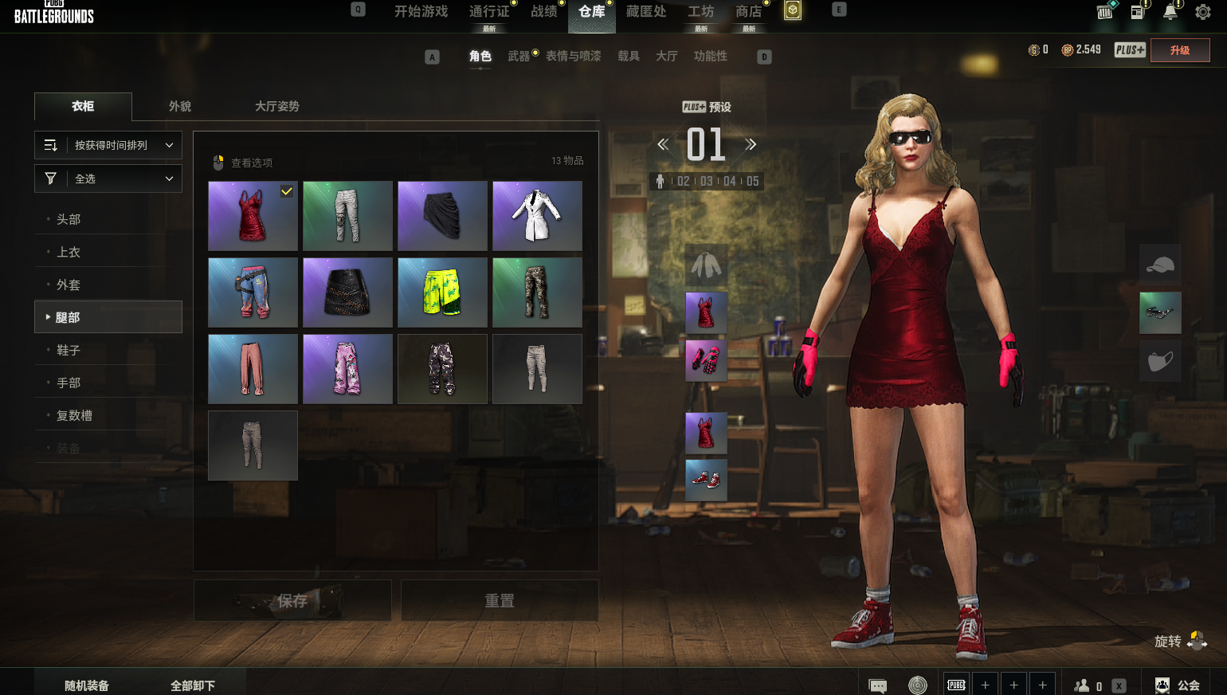The width and height of the screenshot is (1227, 695).
Task: Click the equipped red sneakers slot
Action: coord(706,481)
